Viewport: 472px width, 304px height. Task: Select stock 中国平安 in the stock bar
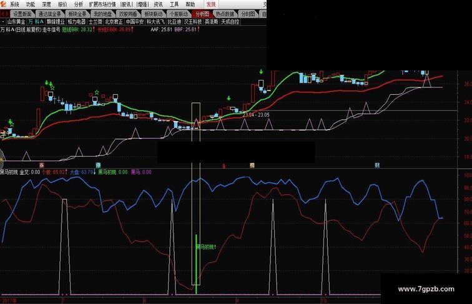[135, 22]
